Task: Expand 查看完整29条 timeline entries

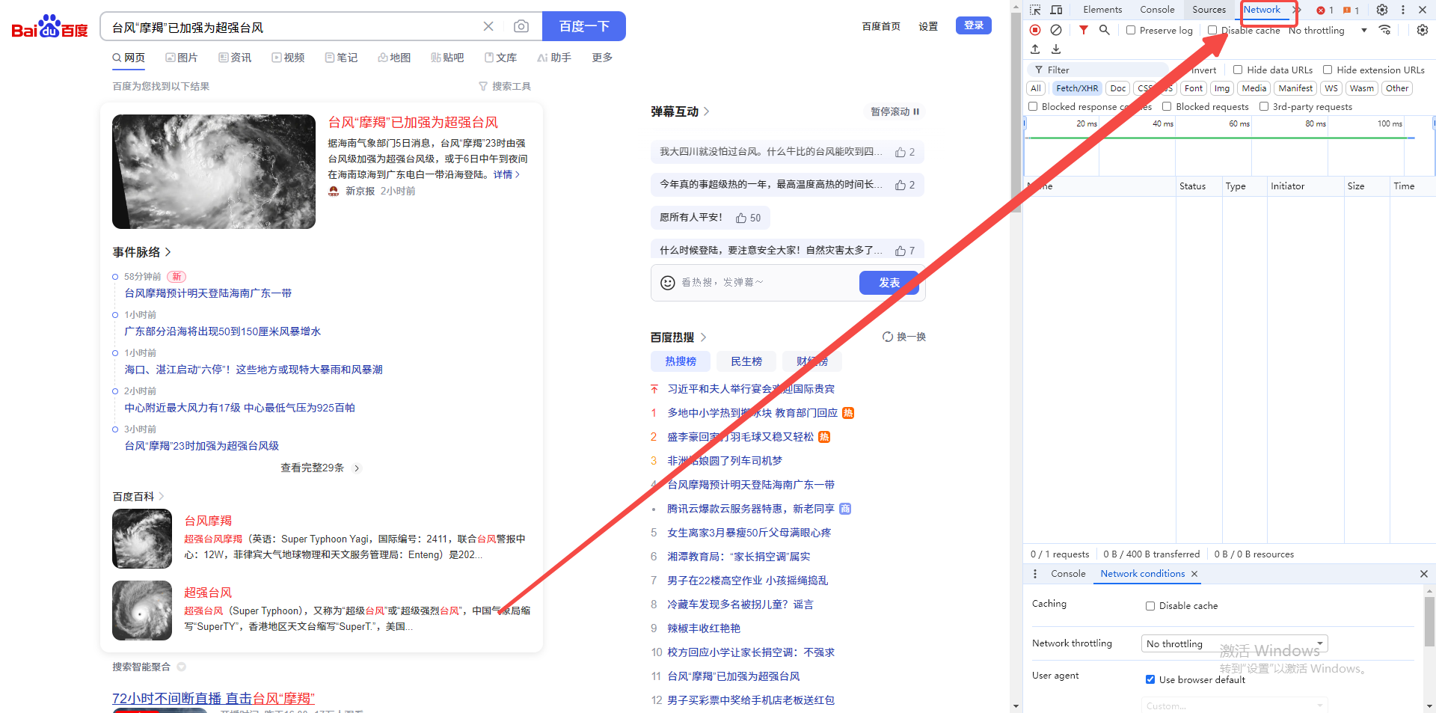Action: (320, 468)
